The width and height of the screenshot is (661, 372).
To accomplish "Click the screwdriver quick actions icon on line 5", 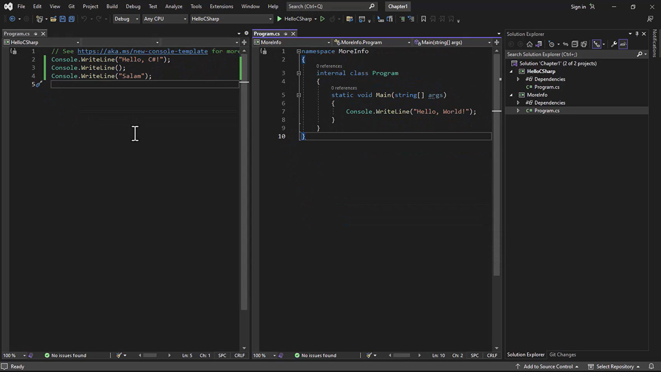I will point(38,84).
